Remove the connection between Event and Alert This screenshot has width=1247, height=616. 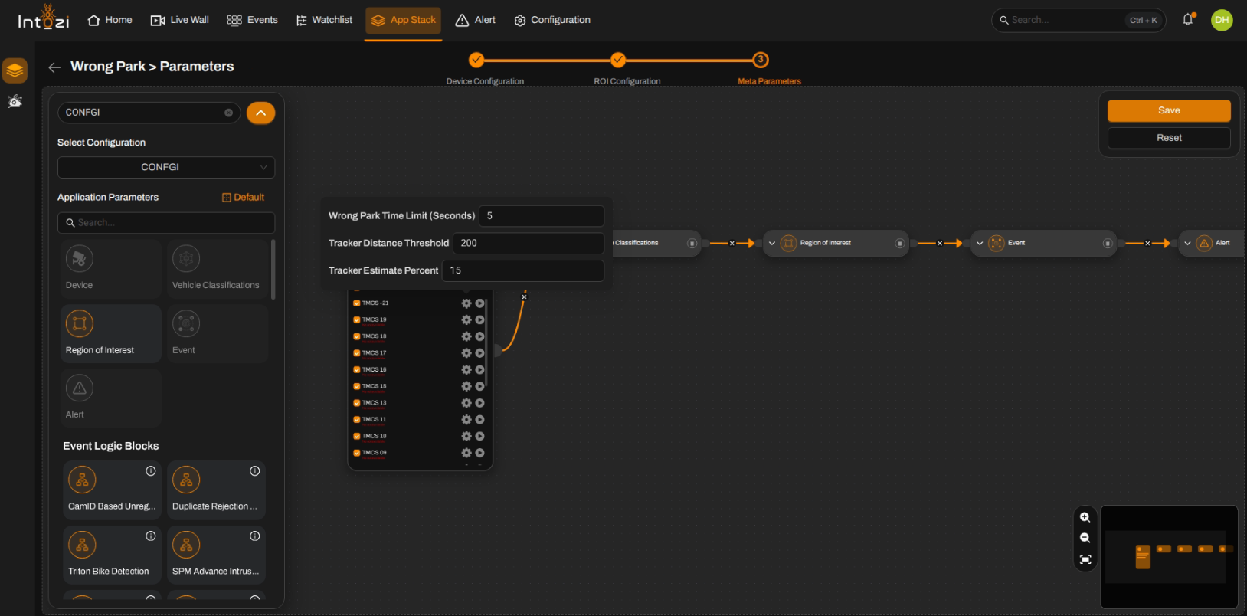click(1147, 244)
